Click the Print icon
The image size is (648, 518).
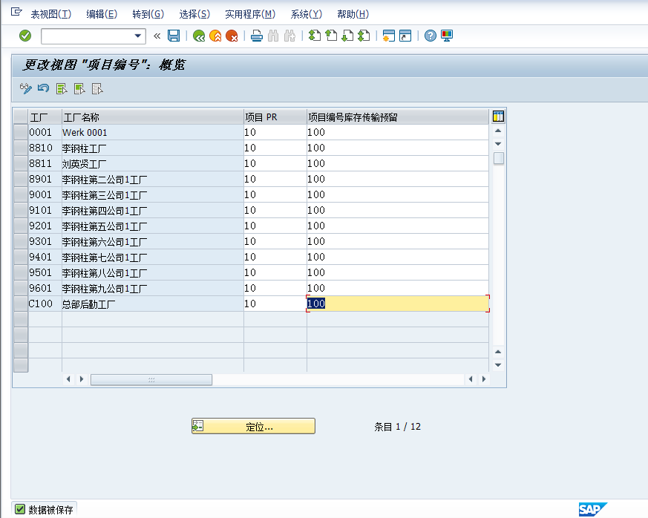(257, 36)
